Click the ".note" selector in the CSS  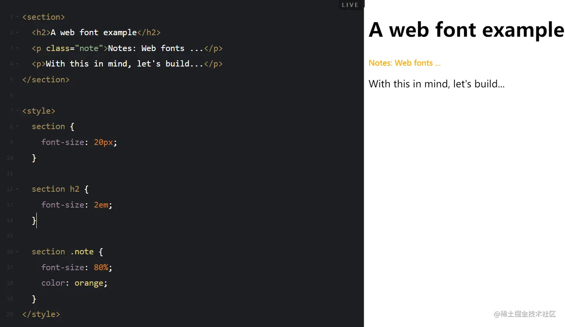tap(82, 252)
